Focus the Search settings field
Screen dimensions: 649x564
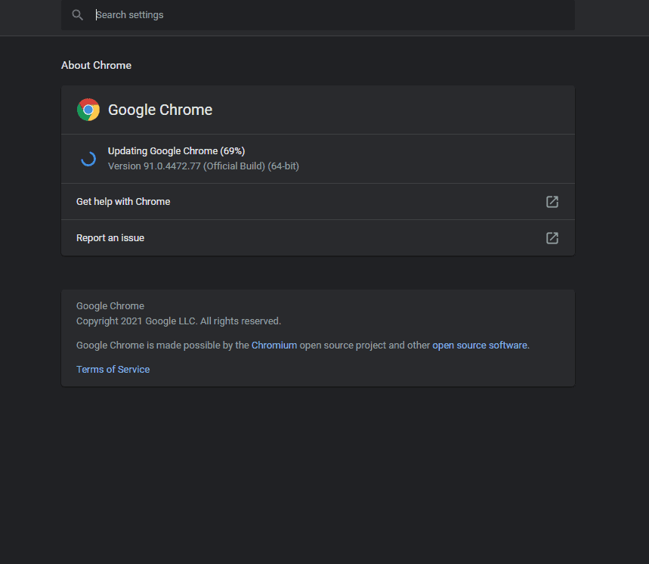[x=318, y=15]
